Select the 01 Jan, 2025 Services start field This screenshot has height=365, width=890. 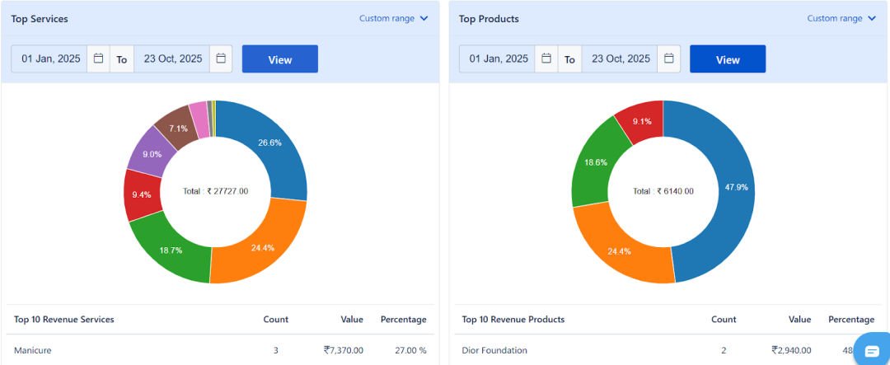pos(51,58)
